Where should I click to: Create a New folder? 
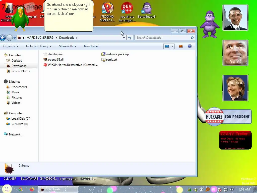pos(91,46)
